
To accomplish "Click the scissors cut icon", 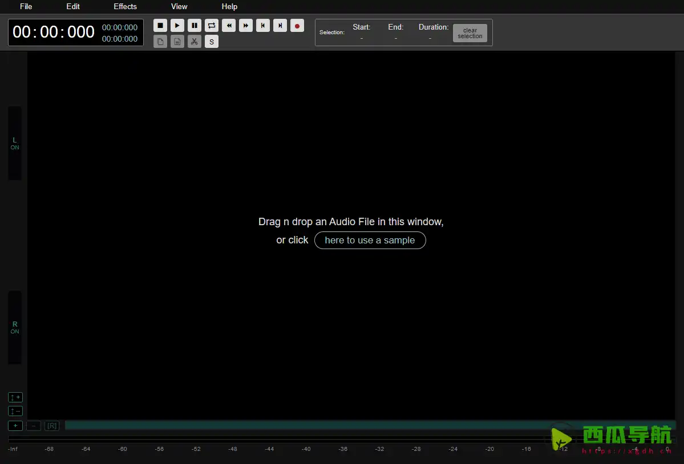I will [195, 42].
